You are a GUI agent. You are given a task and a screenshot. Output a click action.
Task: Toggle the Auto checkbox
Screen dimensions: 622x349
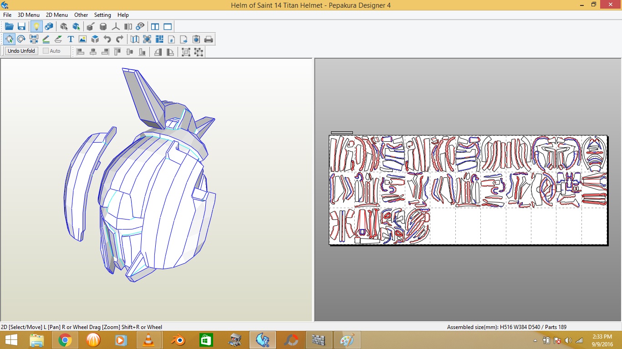[46, 51]
